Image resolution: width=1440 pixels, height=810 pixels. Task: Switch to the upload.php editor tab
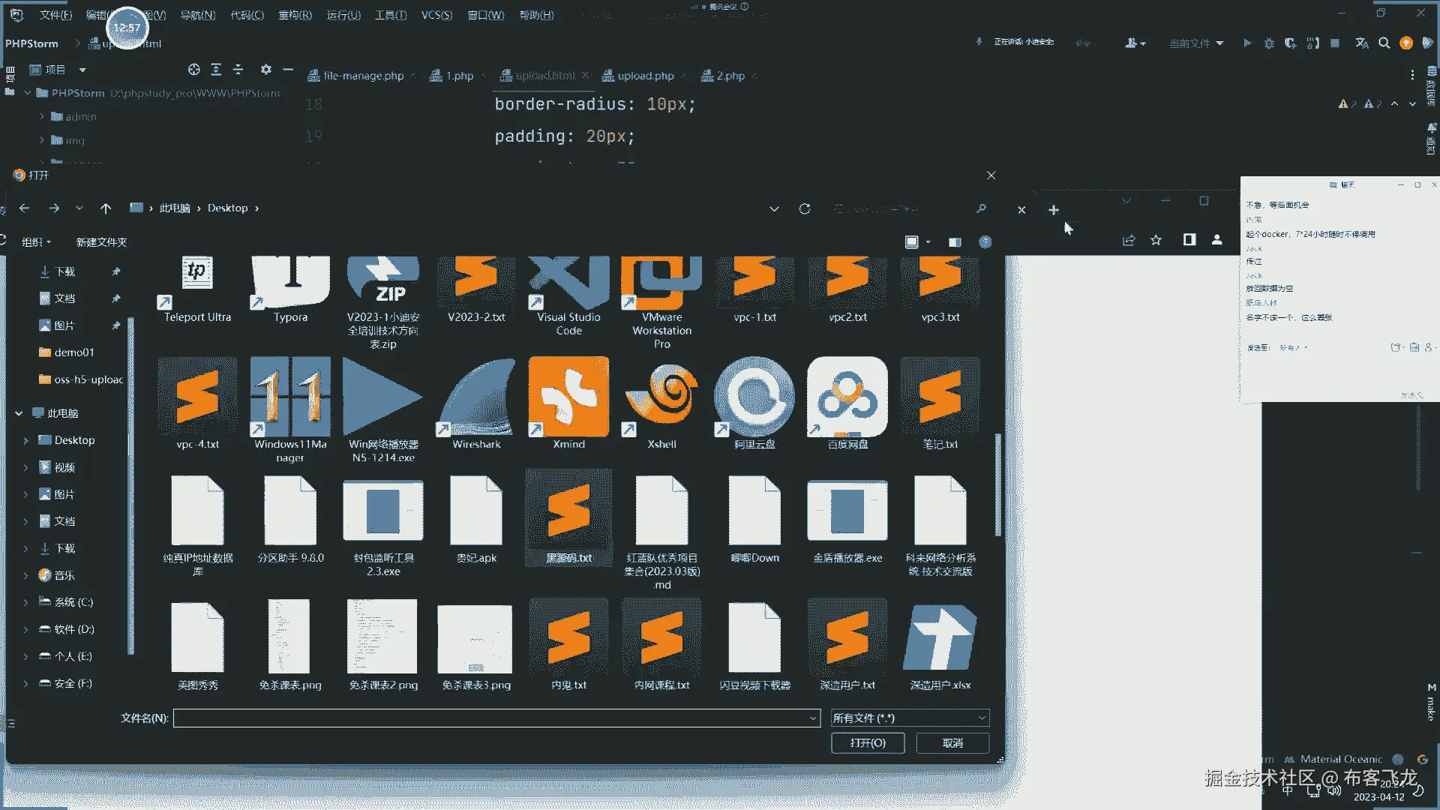(x=645, y=76)
